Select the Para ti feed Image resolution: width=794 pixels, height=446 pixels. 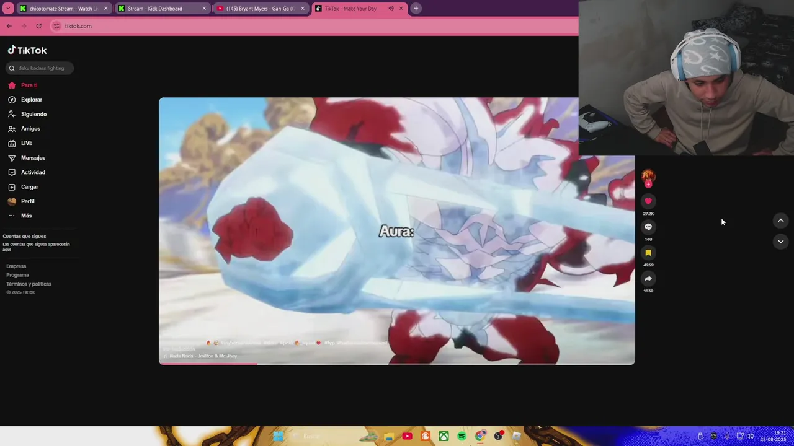(29, 85)
